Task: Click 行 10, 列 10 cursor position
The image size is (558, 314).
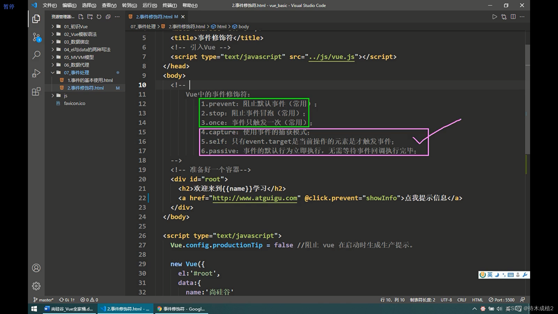Action: tap(392, 300)
